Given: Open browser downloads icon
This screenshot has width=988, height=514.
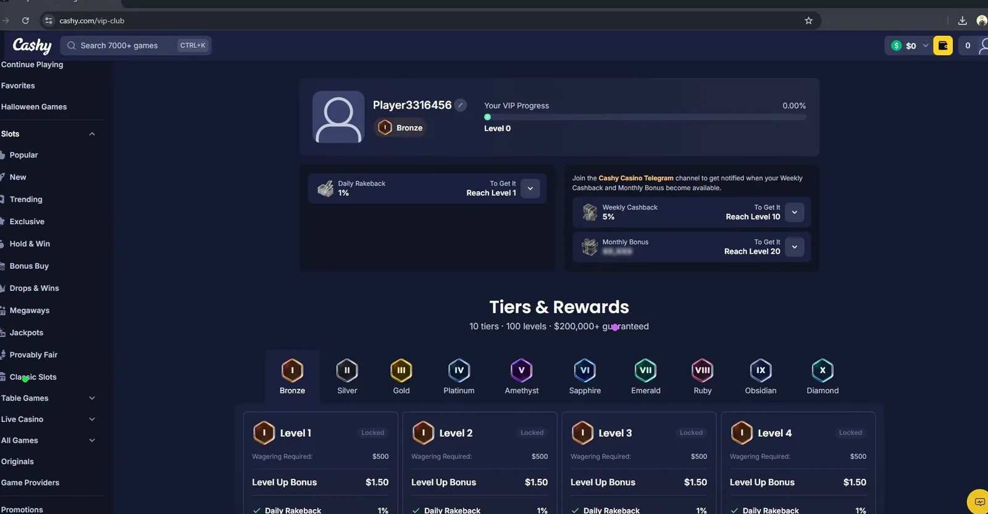Looking at the screenshot, I should click(x=962, y=20).
